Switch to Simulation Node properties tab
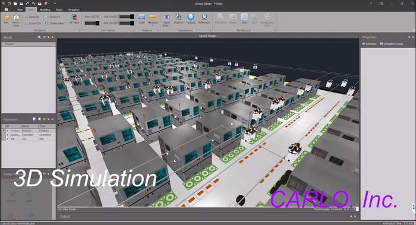Image resolution: width=416 pixels, height=225 pixels. click(391, 44)
